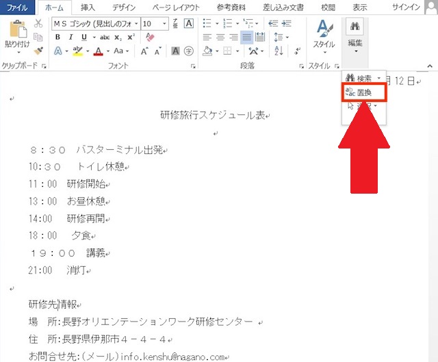Click the Shrink Font icon
Viewport: 438px width, 362px height.
point(158,51)
